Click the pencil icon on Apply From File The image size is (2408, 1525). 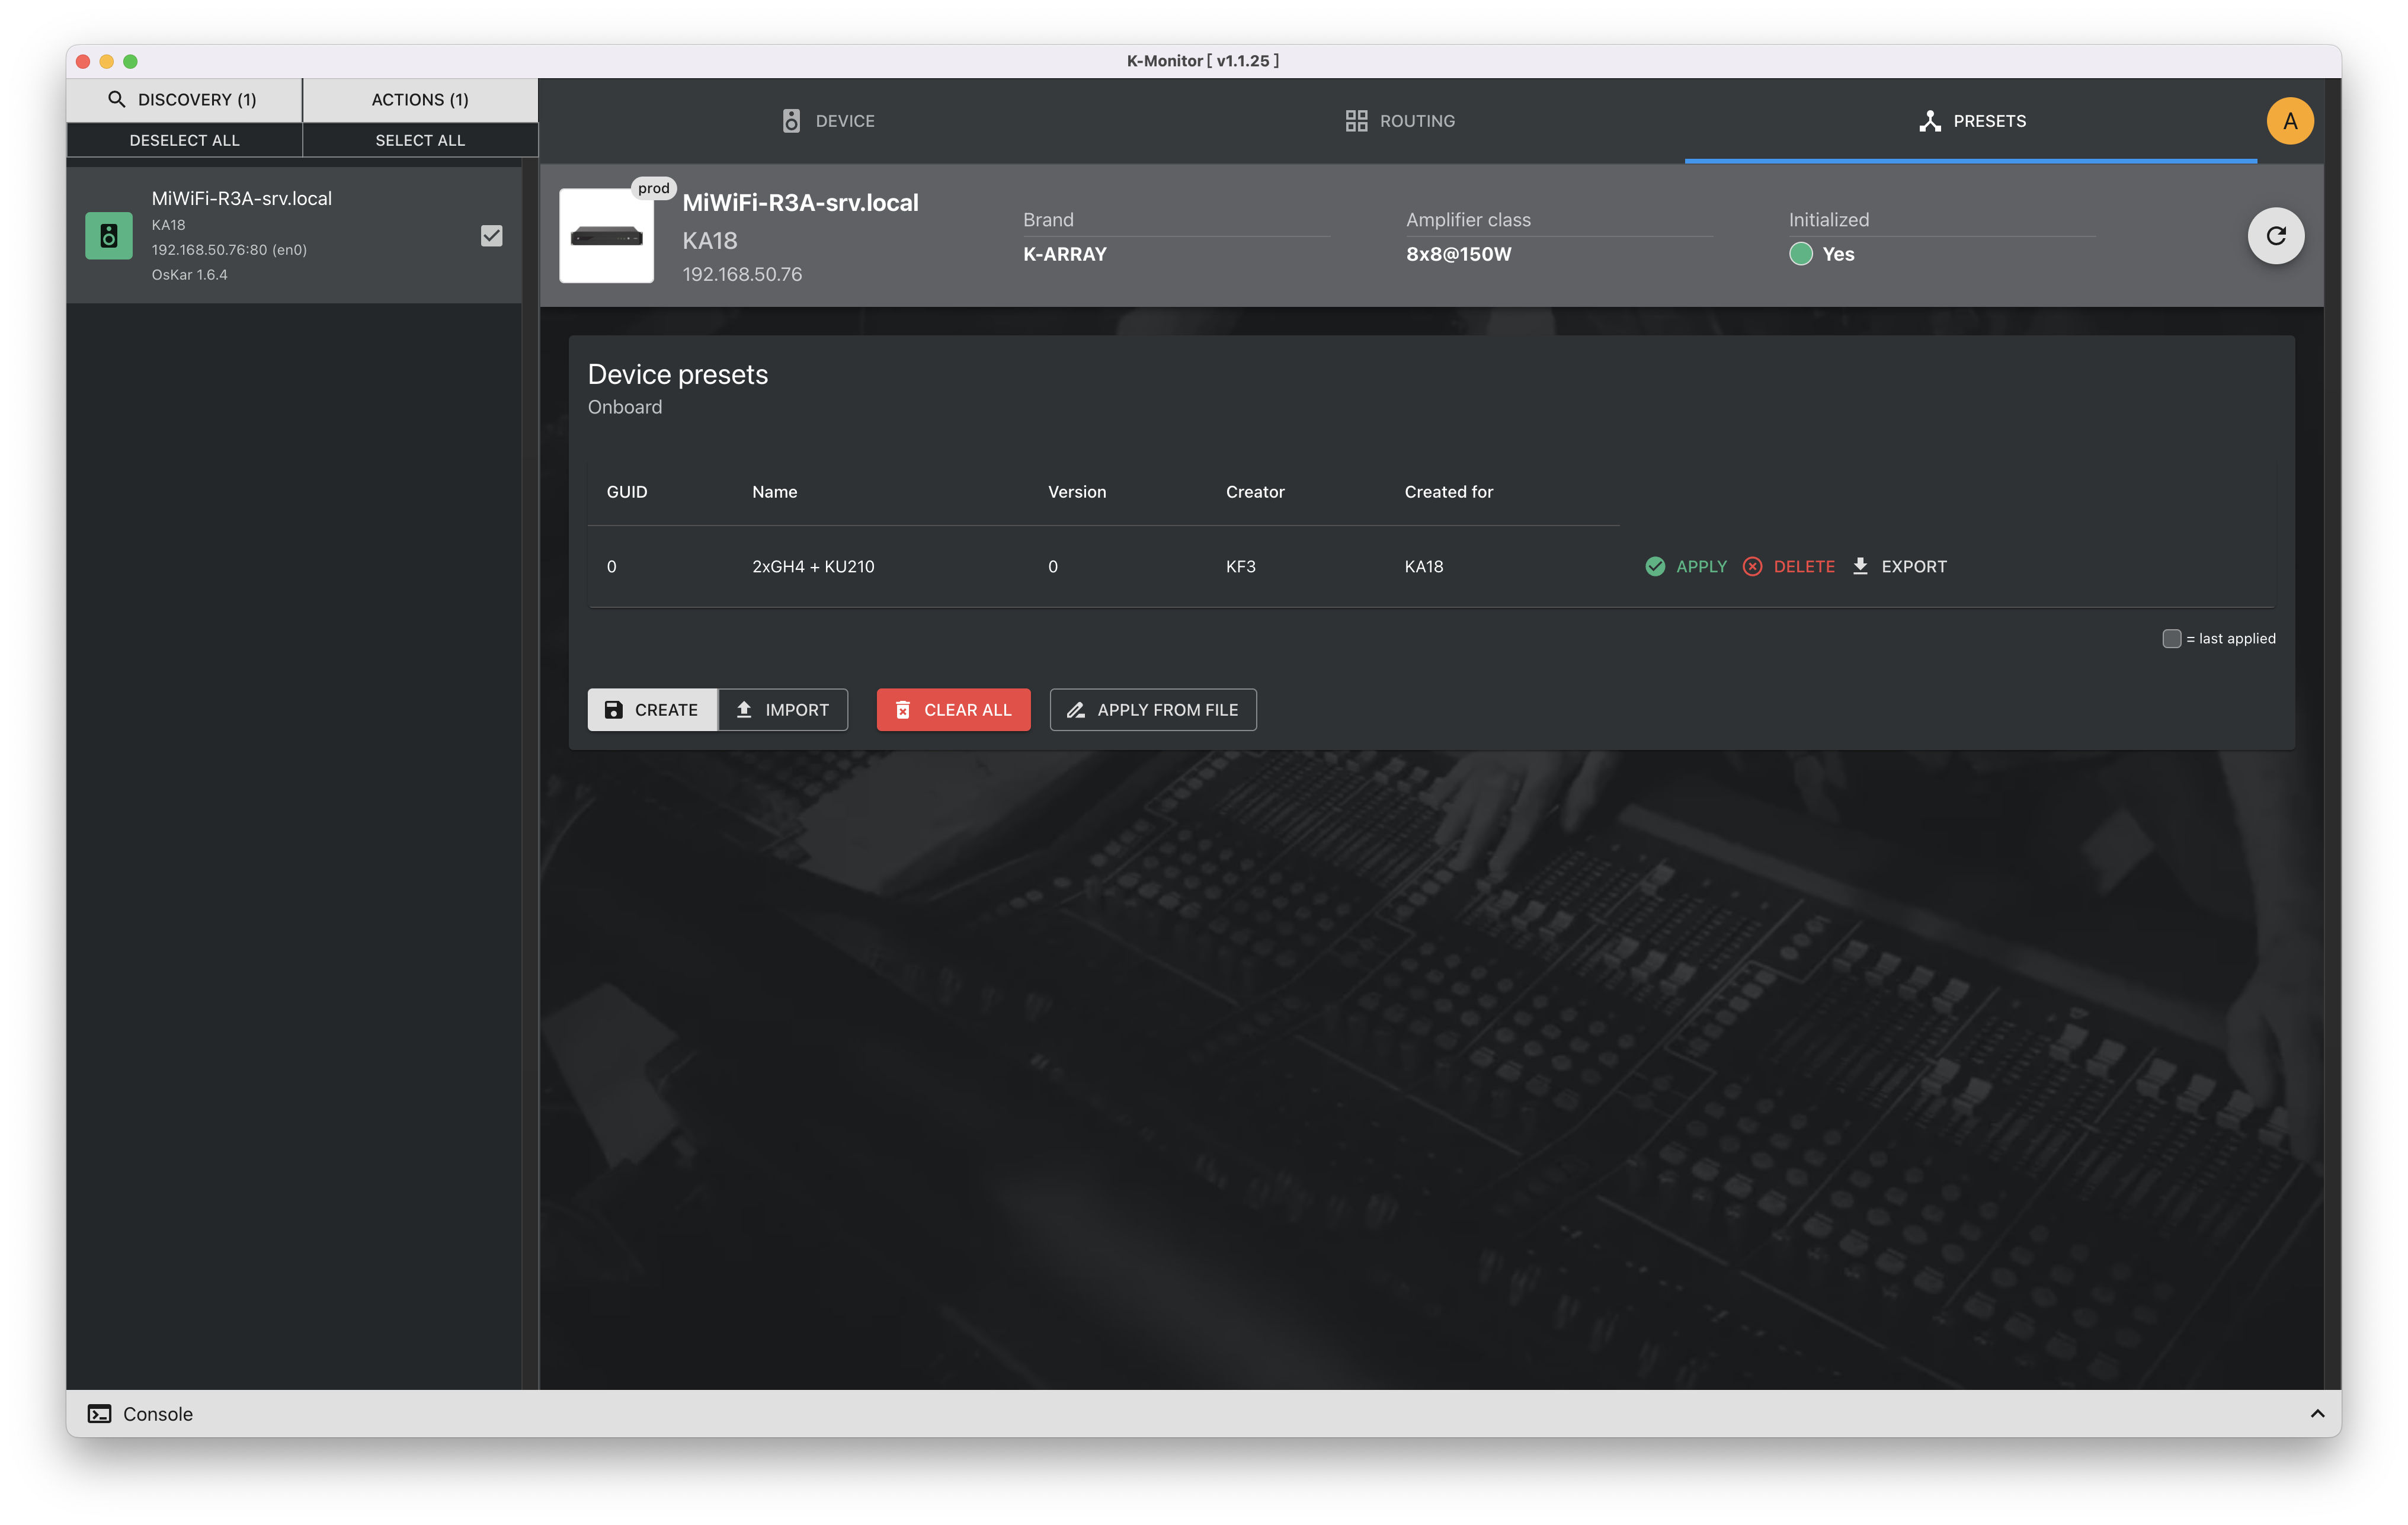pos(1076,710)
